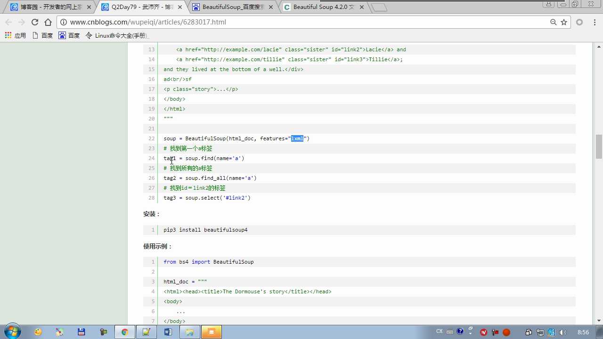Click the comment '# 找到第一个a标签'
603x339 pixels.
click(188, 148)
